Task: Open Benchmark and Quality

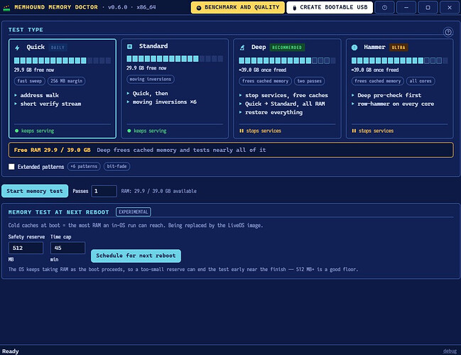Action: [237, 7]
